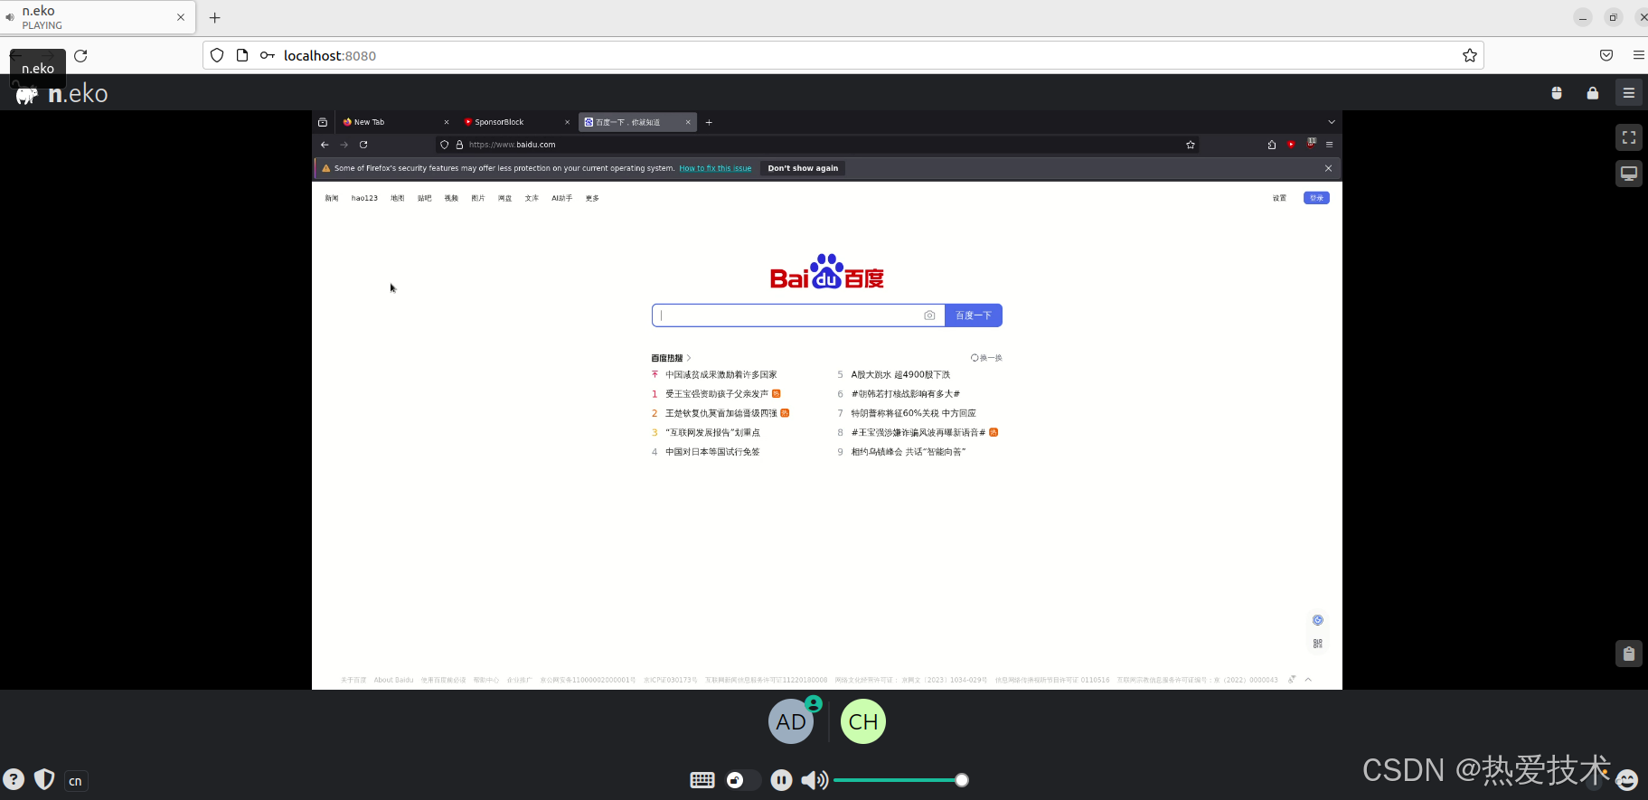Open the Baidu 新闻 navigation link
The image size is (1648, 800).
[332, 198]
